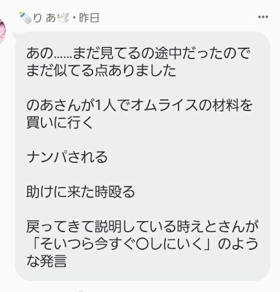Click the separator dot before 昨日
Viewport: 280px width, 292px height.
pos(74,18)
